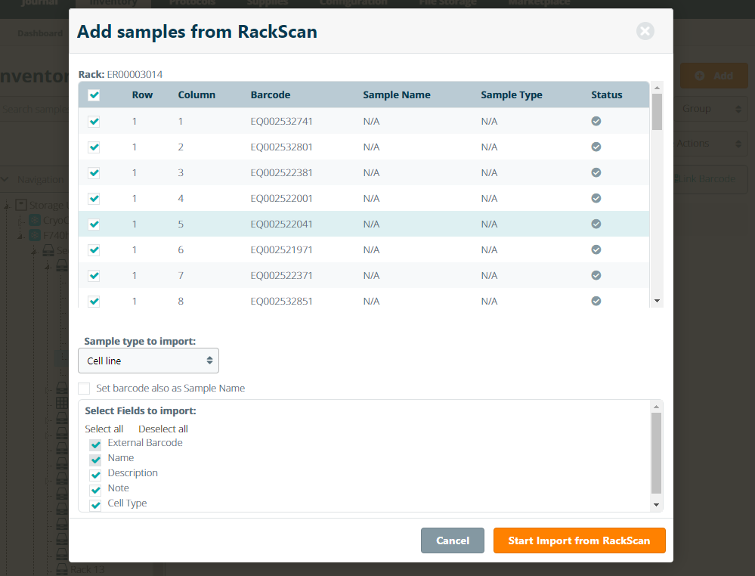Click the sample table scrollbar thumb
This screenshot has height=576, width=755.
click(657, 112)
